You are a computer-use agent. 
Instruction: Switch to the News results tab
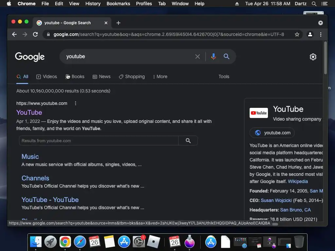101,76
